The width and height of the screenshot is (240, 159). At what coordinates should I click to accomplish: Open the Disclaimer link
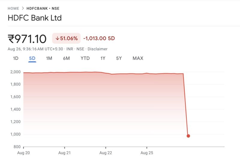(x=97, y=49)
